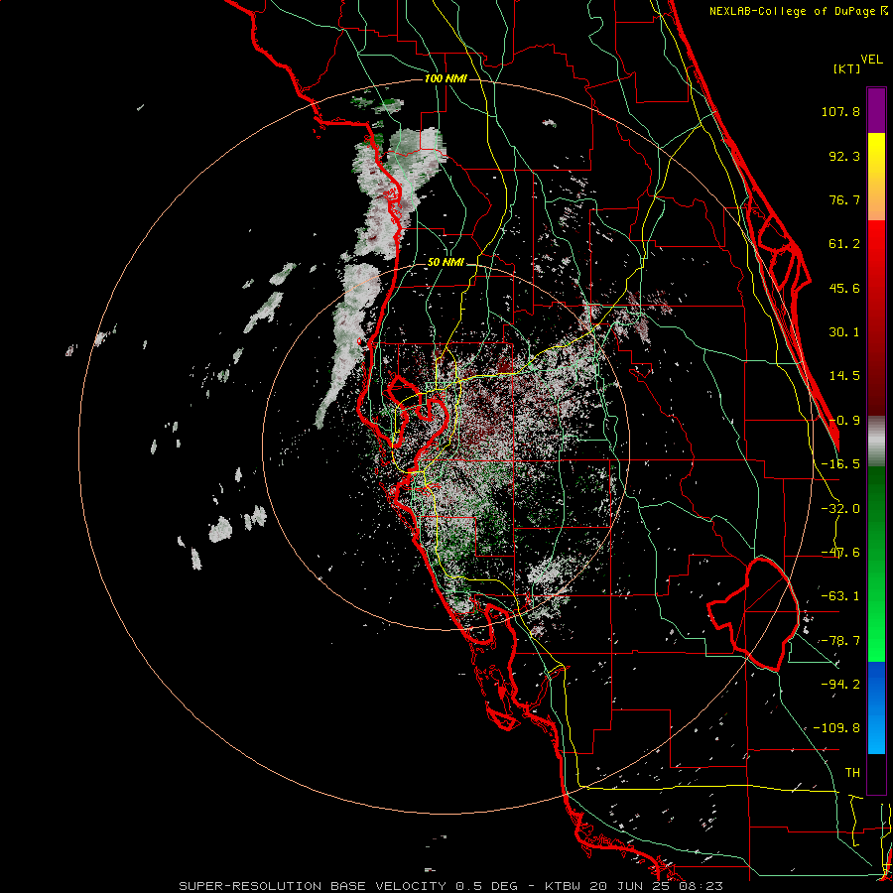Click the VEL legend title
The image size is (893, 893).
872,60
